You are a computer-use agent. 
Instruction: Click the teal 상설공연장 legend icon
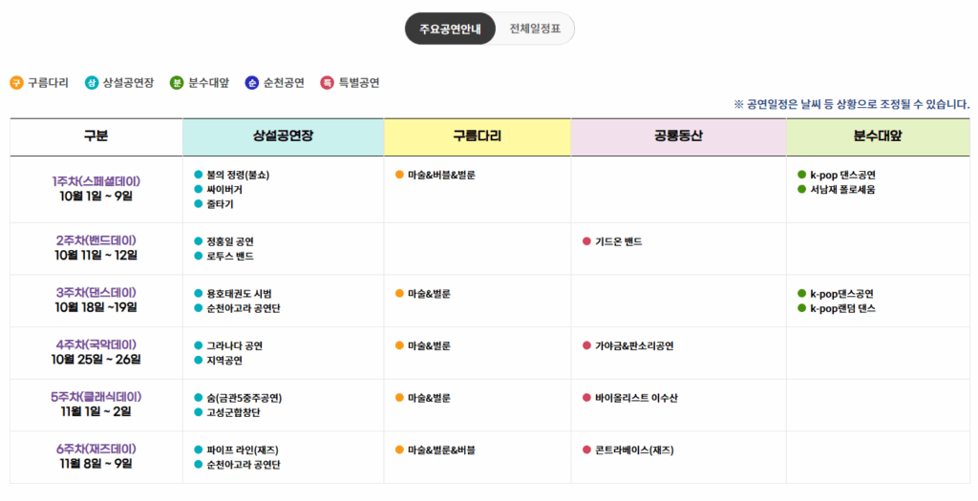92,83
